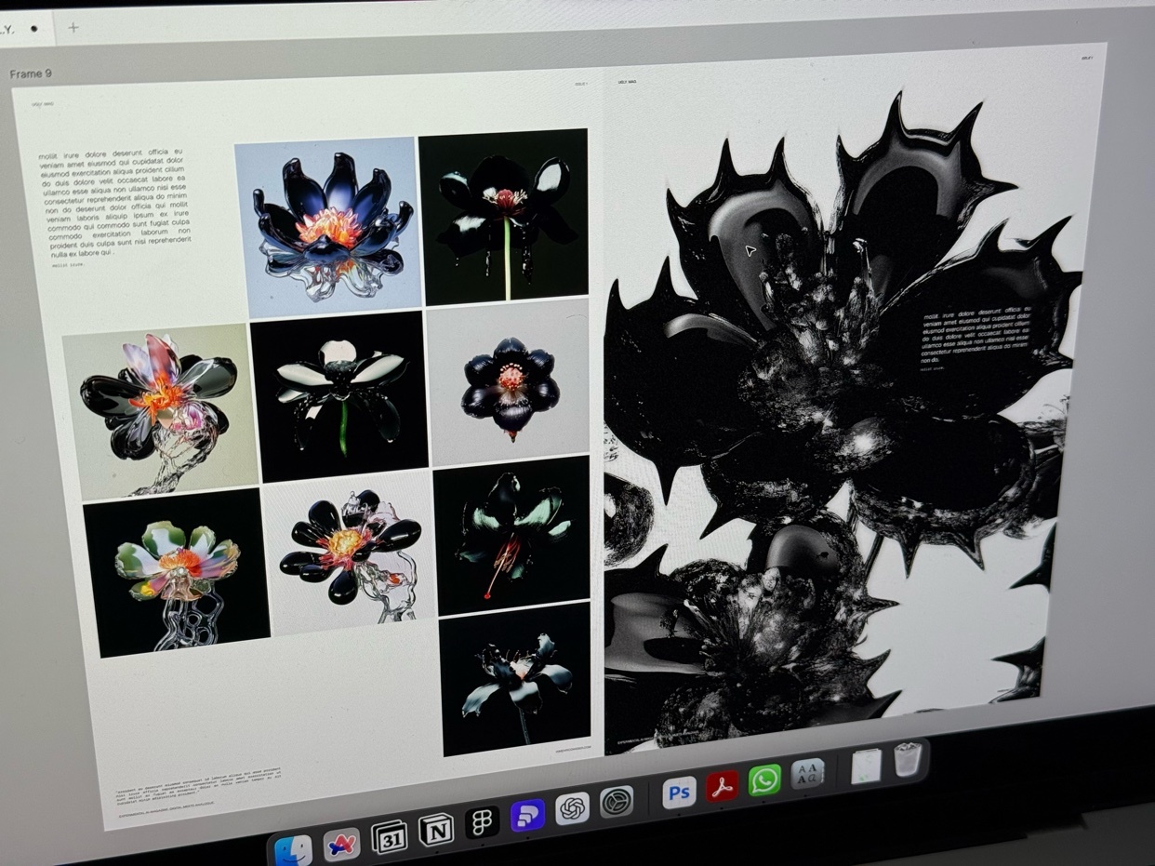Viewport: 1155px width, 866px height.
Task: Open the red and blue app icon beside Finder
Action: (341, 844)
